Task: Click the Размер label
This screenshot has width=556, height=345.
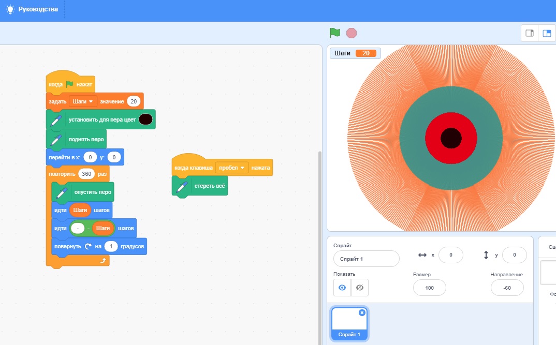Action: pyautogui.click(x=422, y=275)
